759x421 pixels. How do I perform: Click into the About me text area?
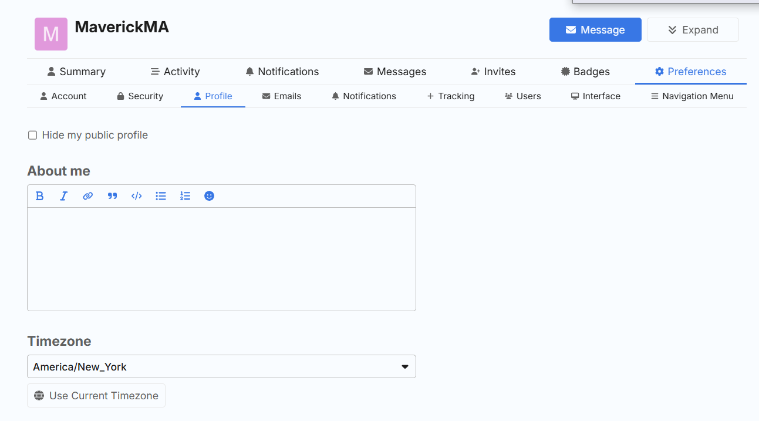[x=221, y=259]
